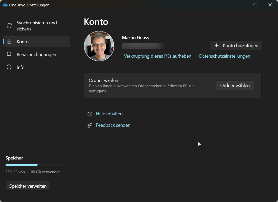Click the feedback icon beside Feedback senden
Image resolution: width=278 pixels, height=202 pixels.
[90, 125]
